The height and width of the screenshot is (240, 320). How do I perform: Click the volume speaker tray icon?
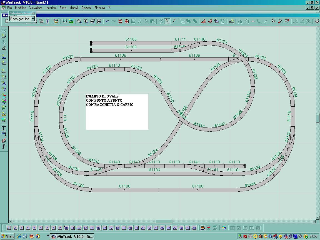point(260,237)
